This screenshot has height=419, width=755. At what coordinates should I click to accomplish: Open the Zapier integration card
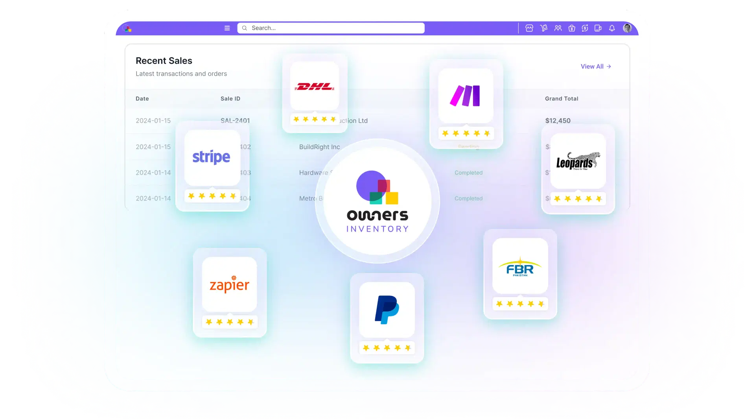[230, 284]
